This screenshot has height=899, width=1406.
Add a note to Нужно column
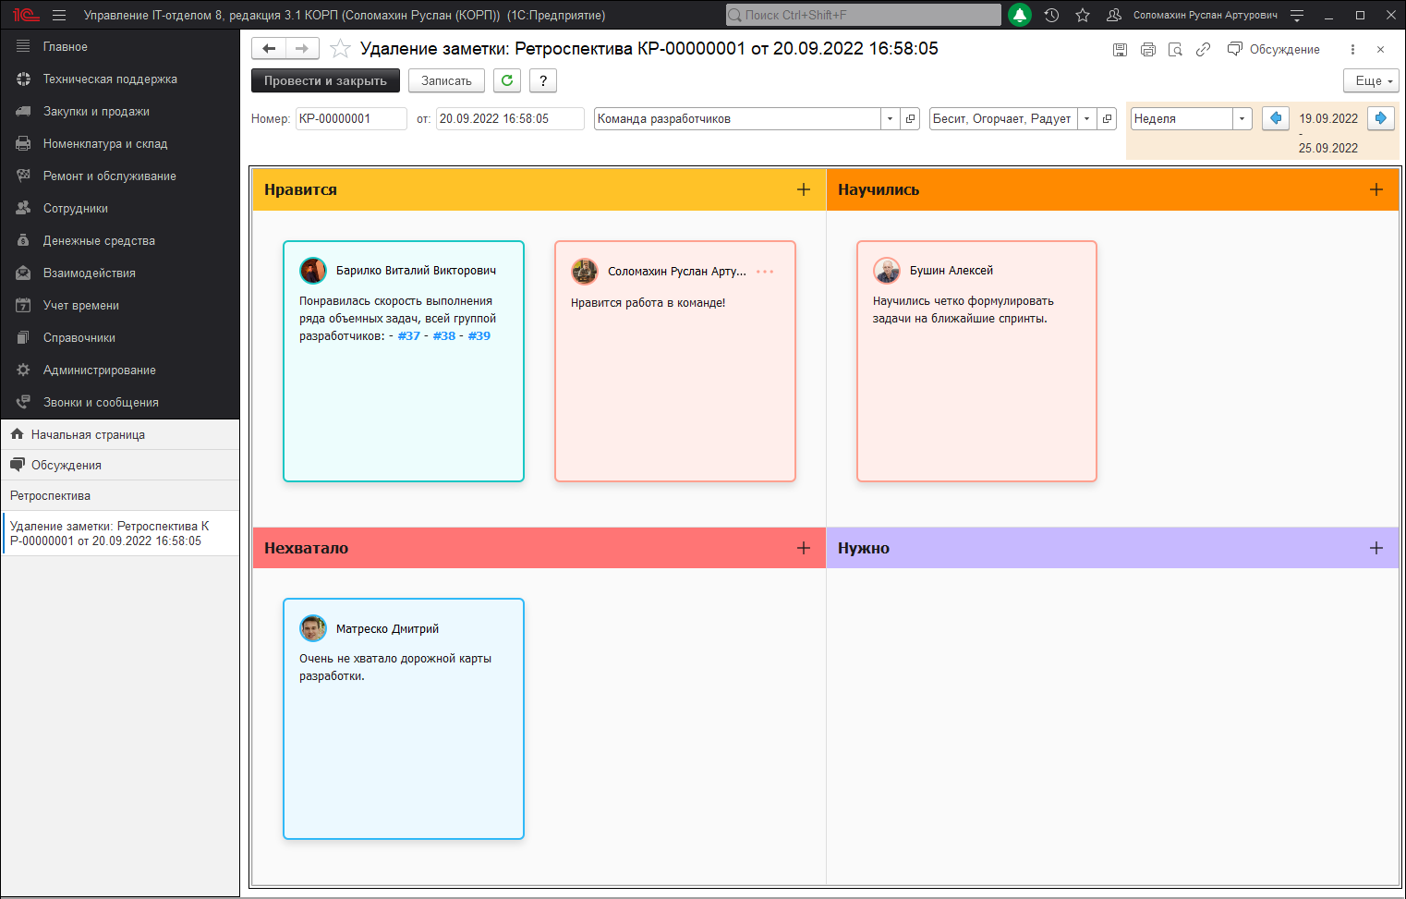(x=1376, y=548)
